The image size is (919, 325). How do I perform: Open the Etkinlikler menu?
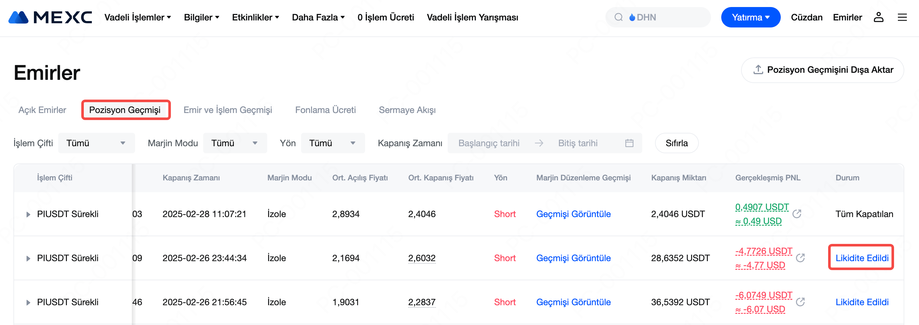(x=255, y=17)
